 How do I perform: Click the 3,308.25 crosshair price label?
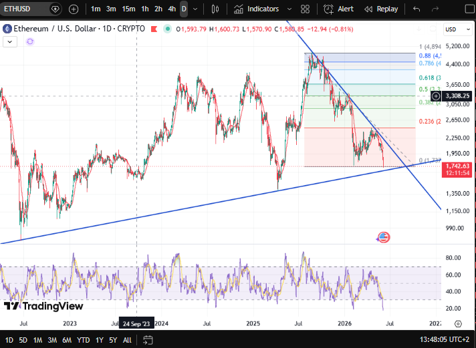[x=457, y=96]
